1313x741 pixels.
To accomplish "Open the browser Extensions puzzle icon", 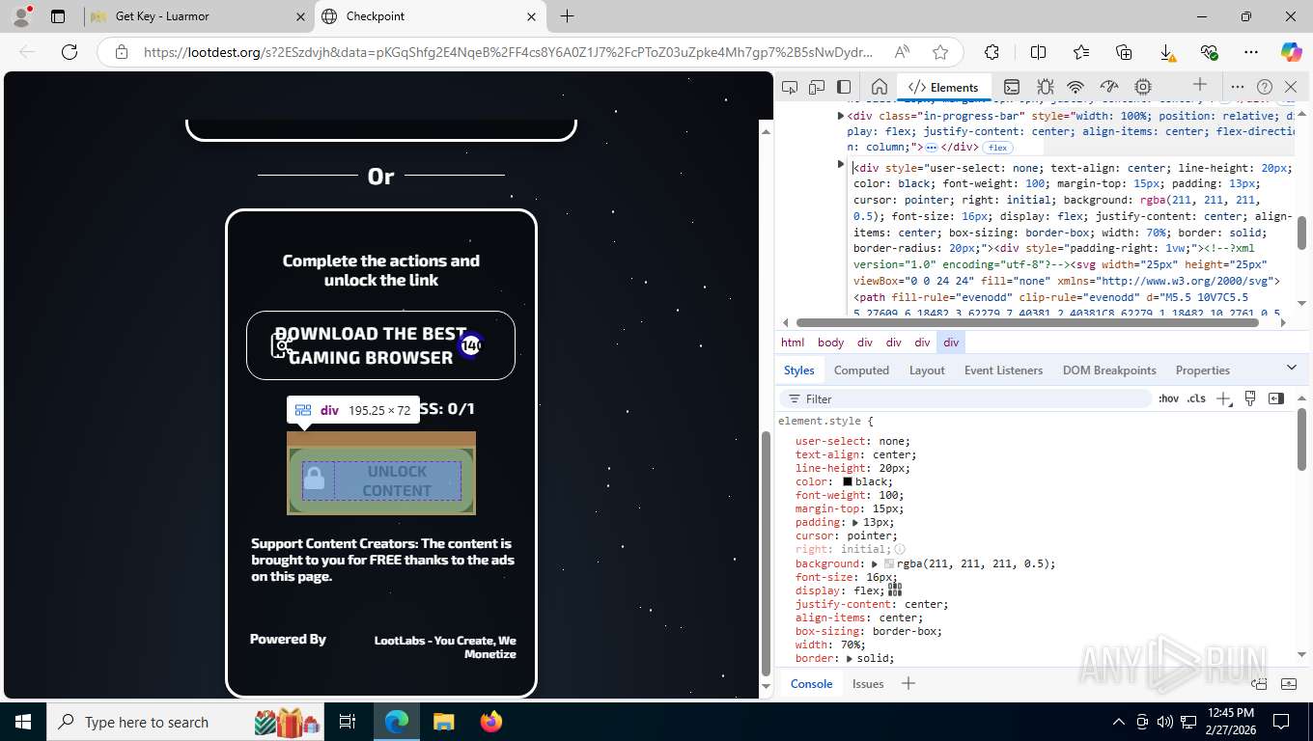I will (992, 52).
